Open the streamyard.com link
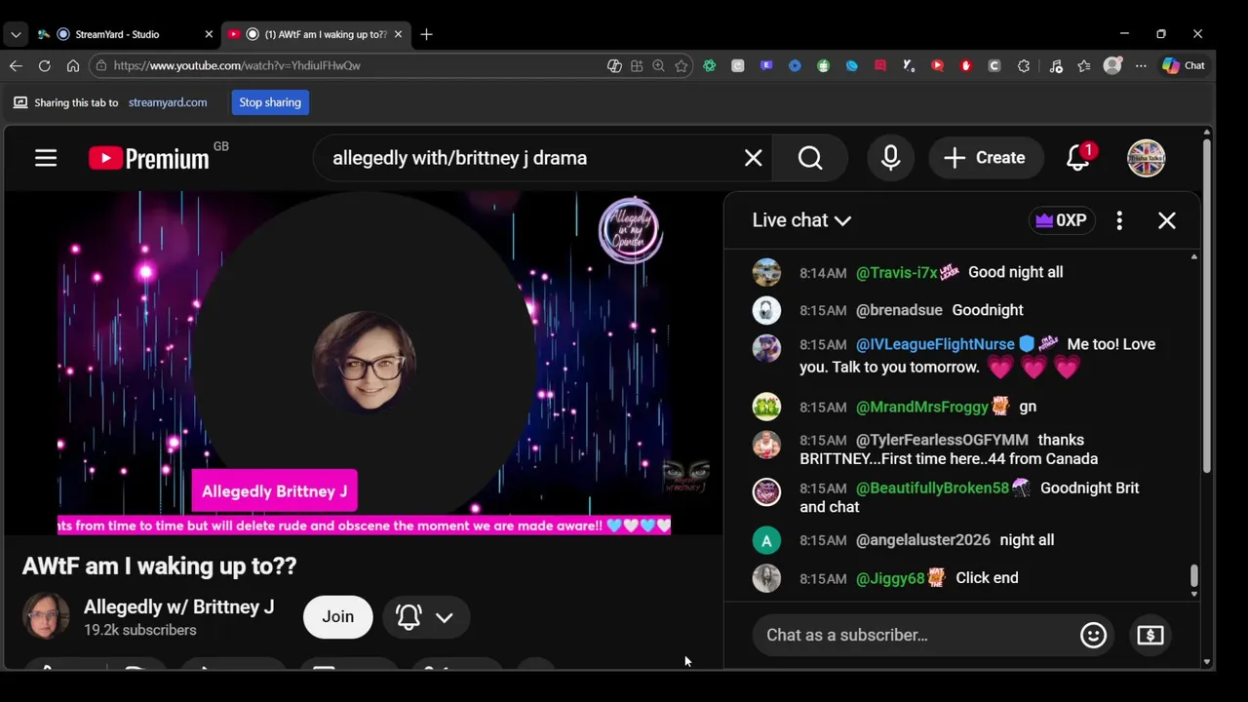 pos(167,102)
